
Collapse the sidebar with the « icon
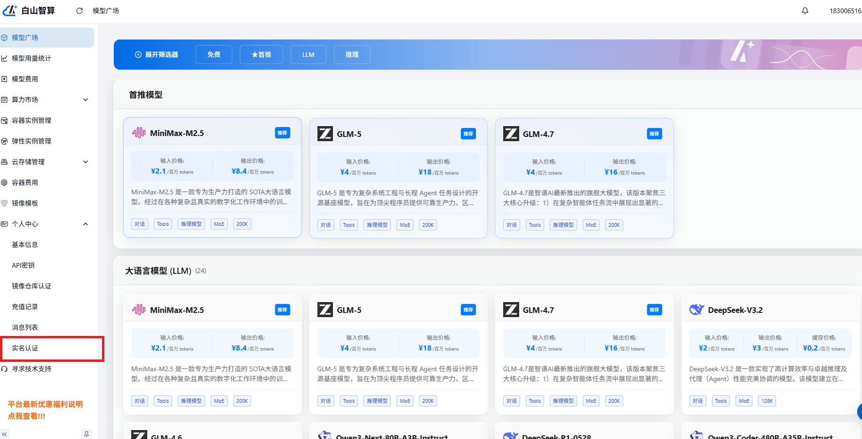click(x=5, y=433)
